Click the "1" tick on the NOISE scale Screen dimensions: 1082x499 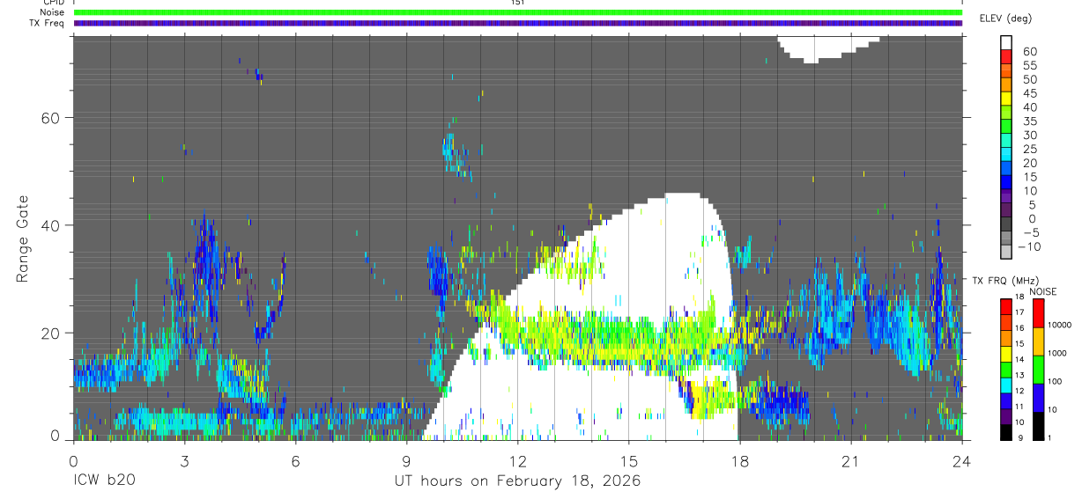coord(1049,438)
